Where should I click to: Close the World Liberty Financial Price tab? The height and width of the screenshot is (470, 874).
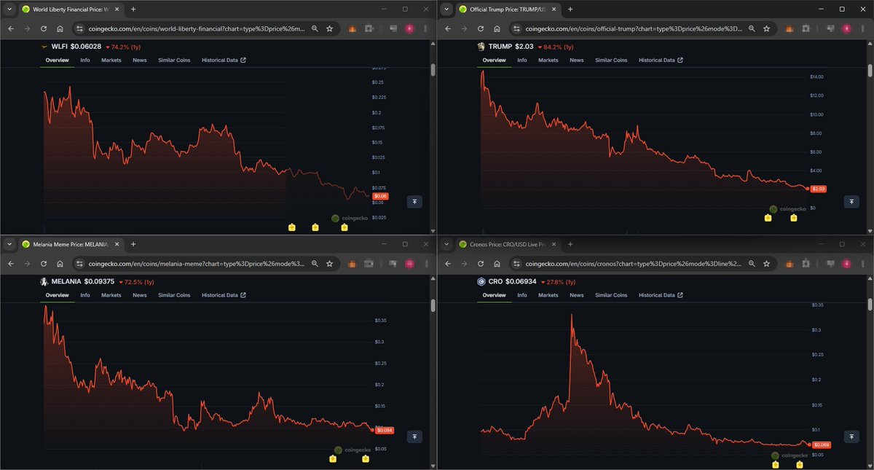click(116, 9)
